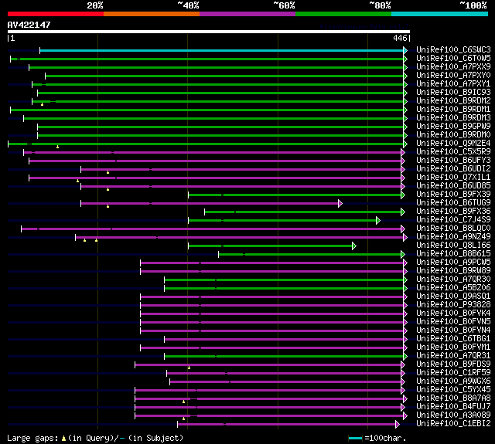This screenshot has width=495, height=444.
Task: Click the query end position label 446
Action: pyautogui.click(x=401, y=38)
